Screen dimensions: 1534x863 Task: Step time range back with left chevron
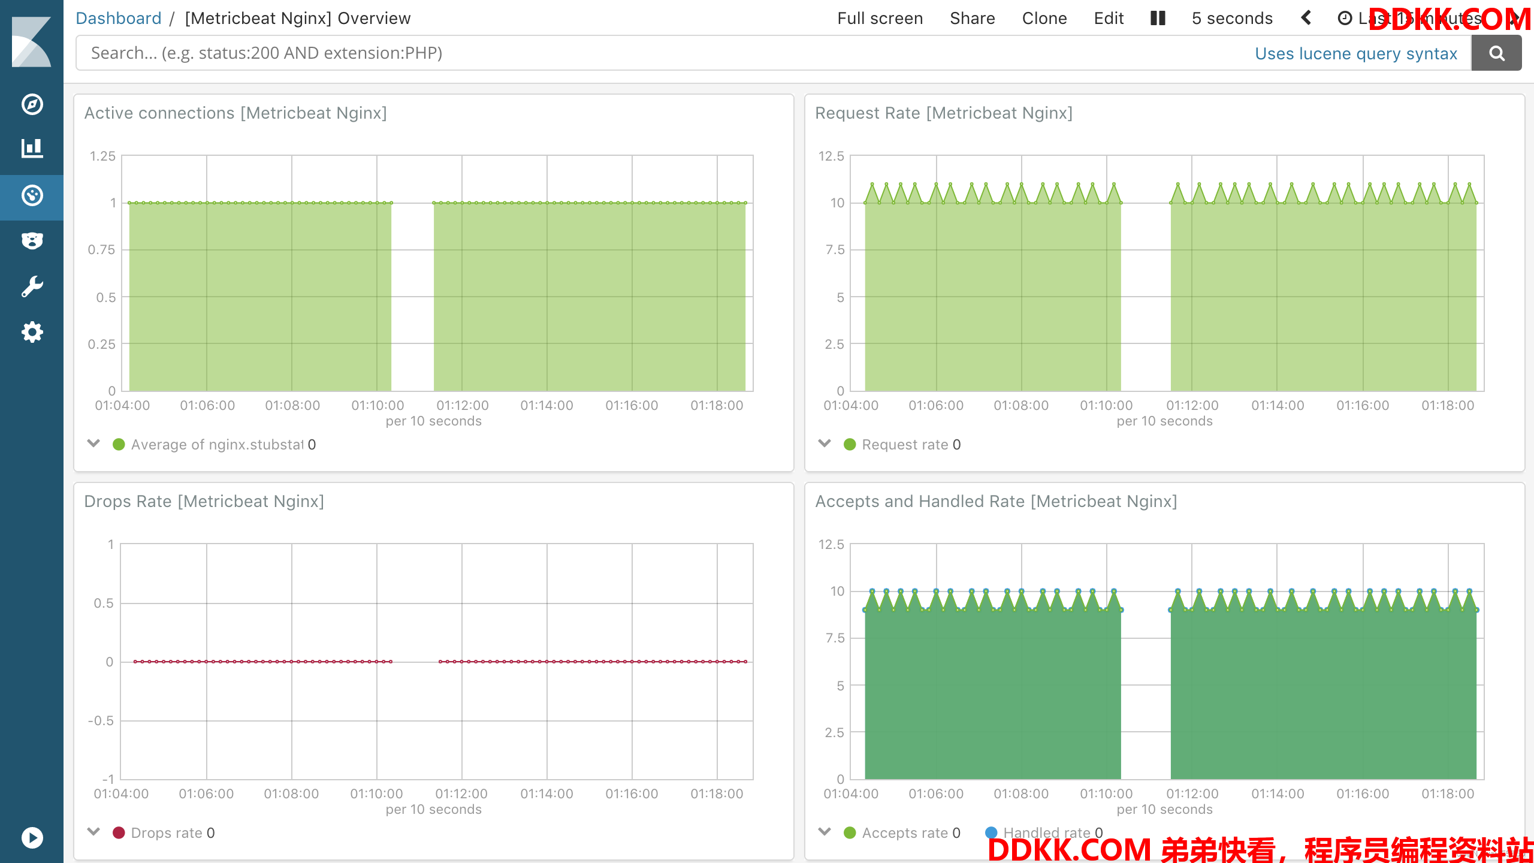pyautogui.click(x=1306, y=19)
